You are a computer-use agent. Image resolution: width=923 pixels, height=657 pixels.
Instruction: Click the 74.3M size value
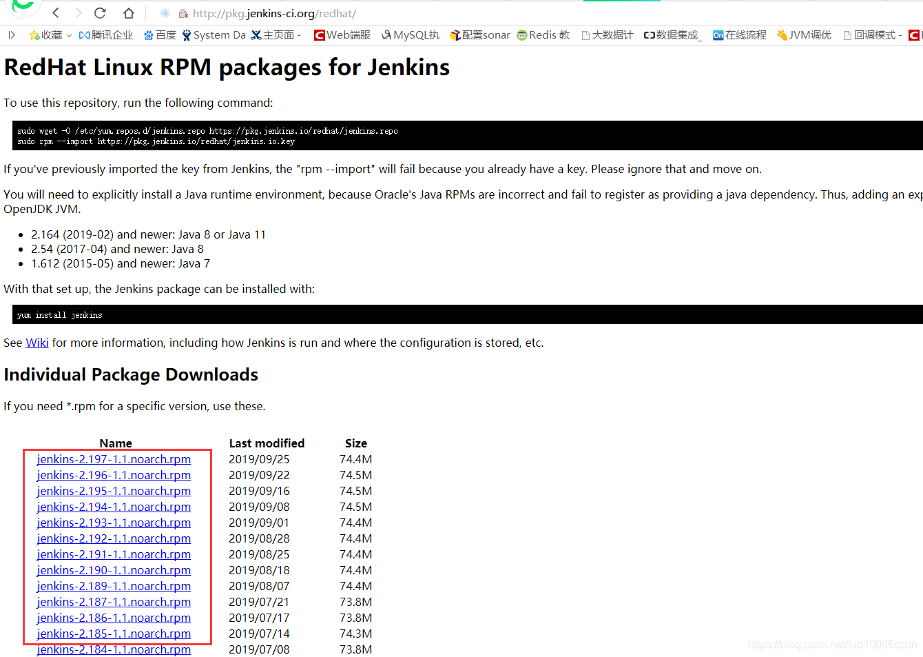[x=355, y=634]
